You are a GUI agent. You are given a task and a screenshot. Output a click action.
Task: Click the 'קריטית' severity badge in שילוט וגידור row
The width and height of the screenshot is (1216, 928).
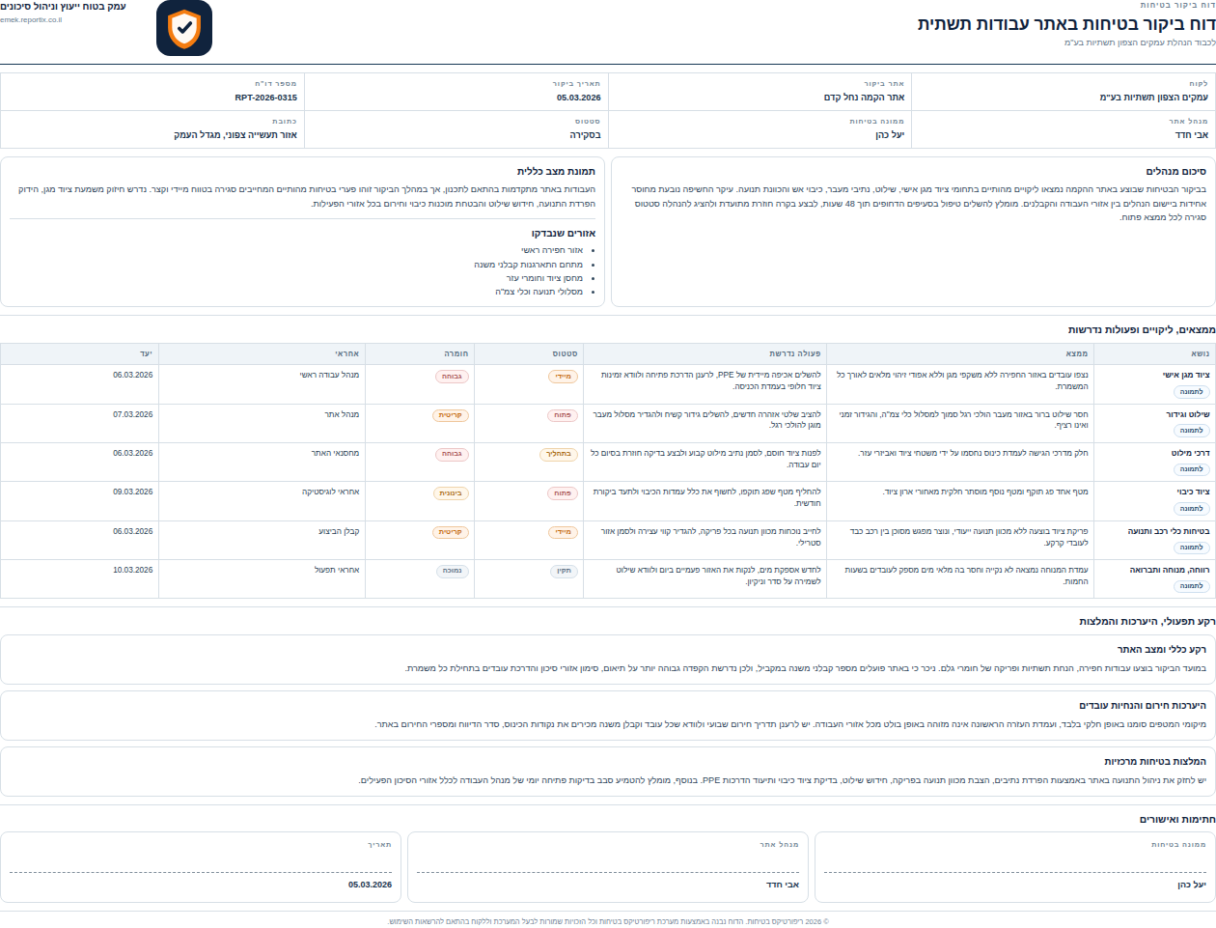[451, 415]
